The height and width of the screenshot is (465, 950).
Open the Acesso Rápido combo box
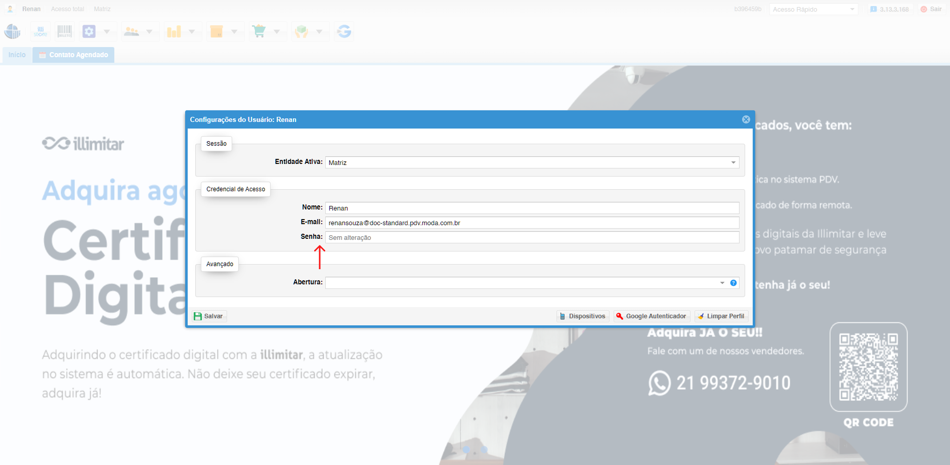813,9
